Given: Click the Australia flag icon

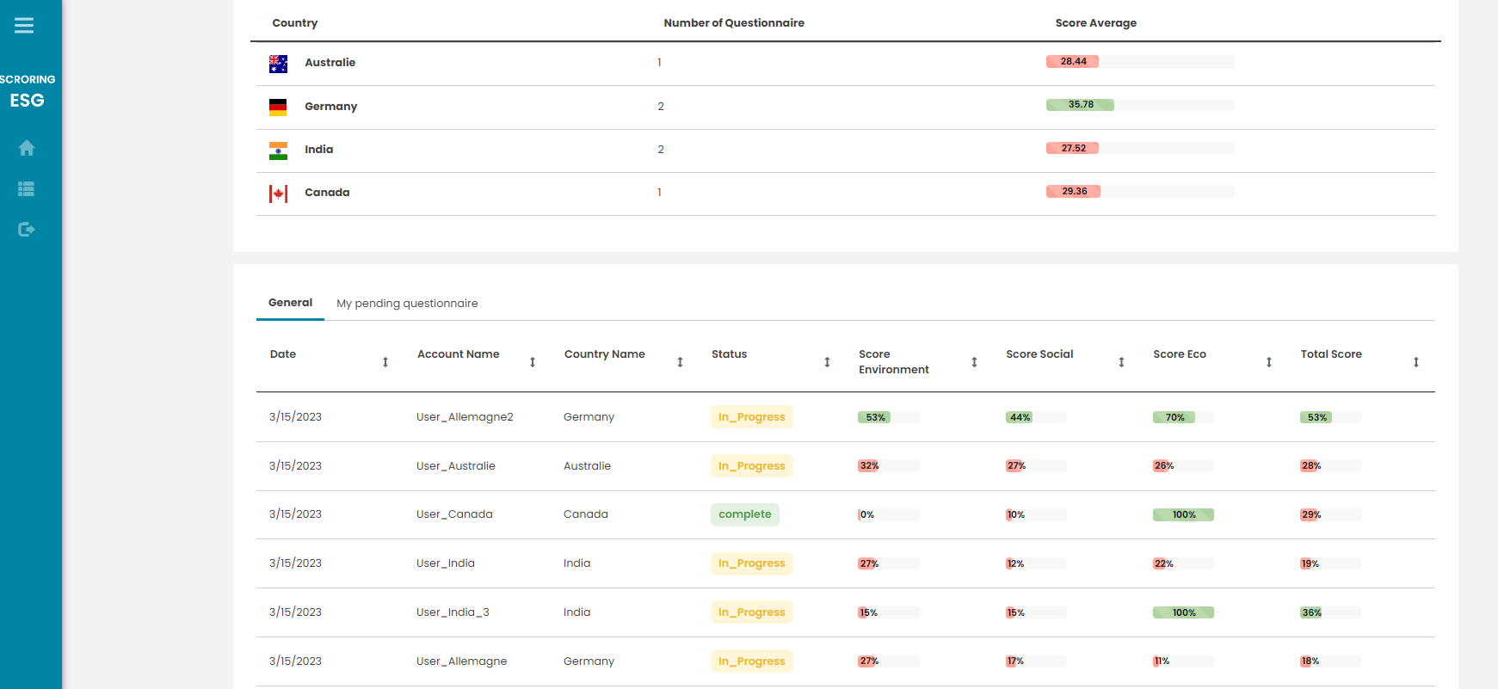Looking at the screenshot, I should click(278, 64).
